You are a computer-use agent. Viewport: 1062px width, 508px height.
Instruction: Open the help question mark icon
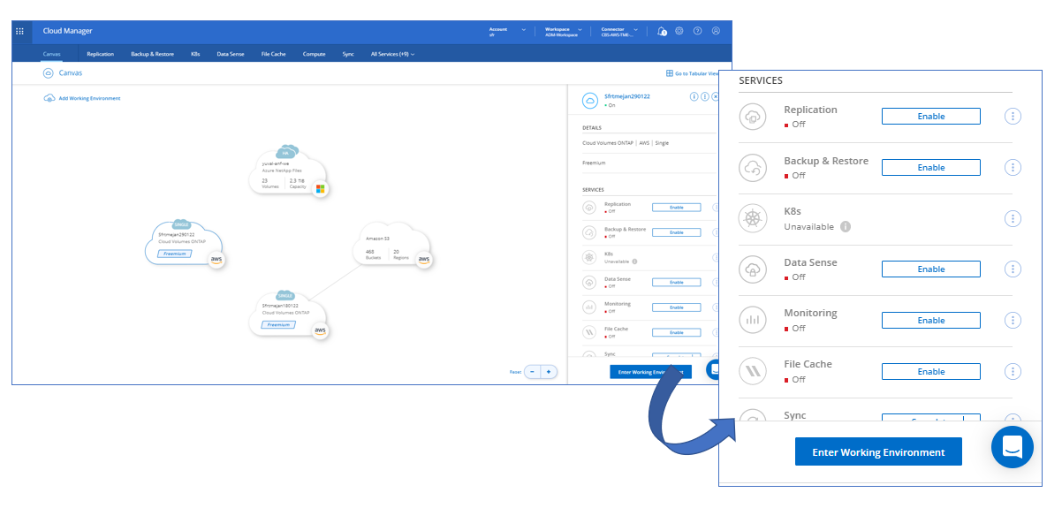[697, 31]
